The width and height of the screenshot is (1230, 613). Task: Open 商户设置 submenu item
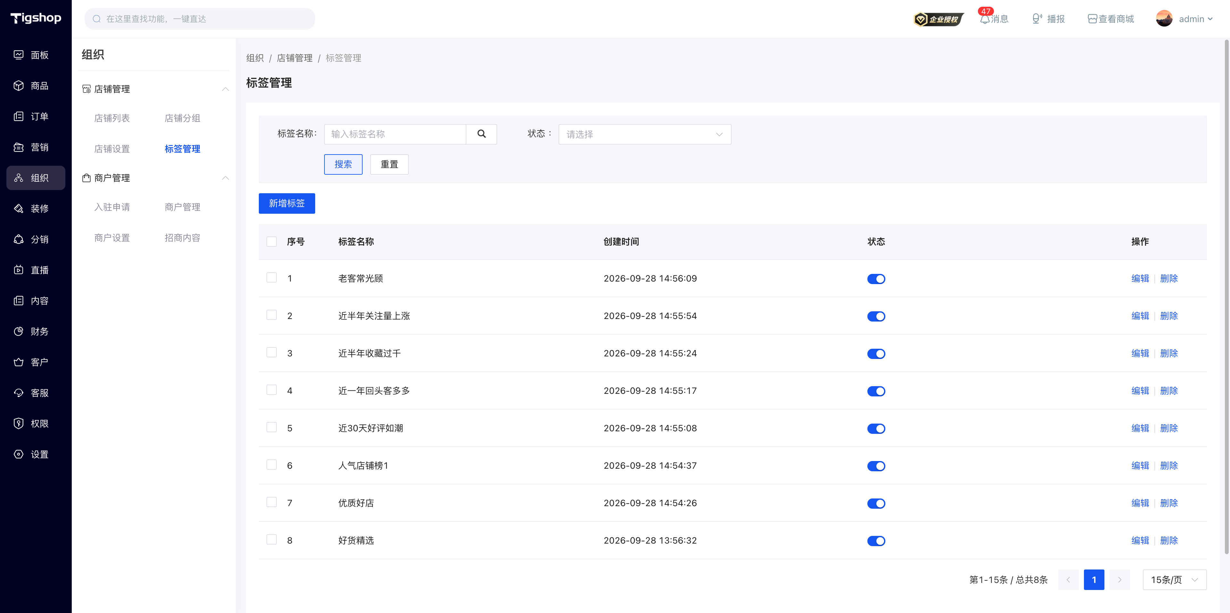112,238
